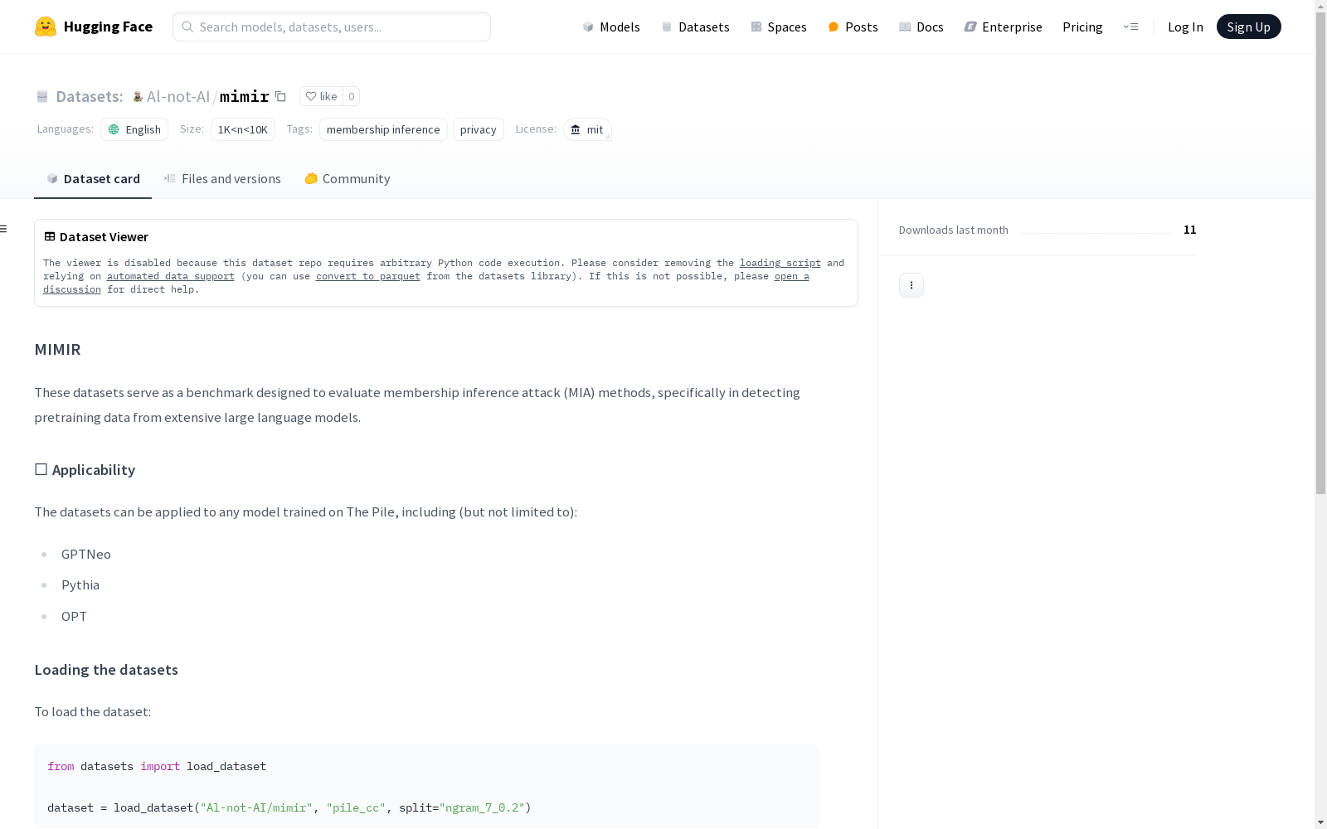Image resolution: width=1327 pixels, height=829 pixels.
Task: Click the like count showing 0
Action: 352,96
